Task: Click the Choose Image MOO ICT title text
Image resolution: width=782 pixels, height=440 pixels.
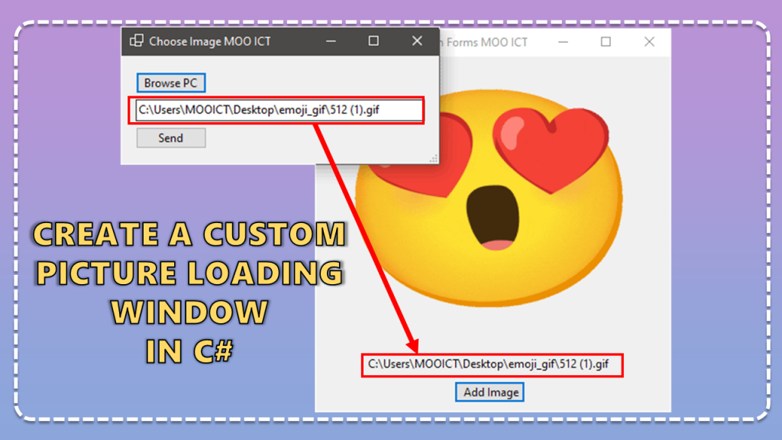Action: tap(209, 41)
